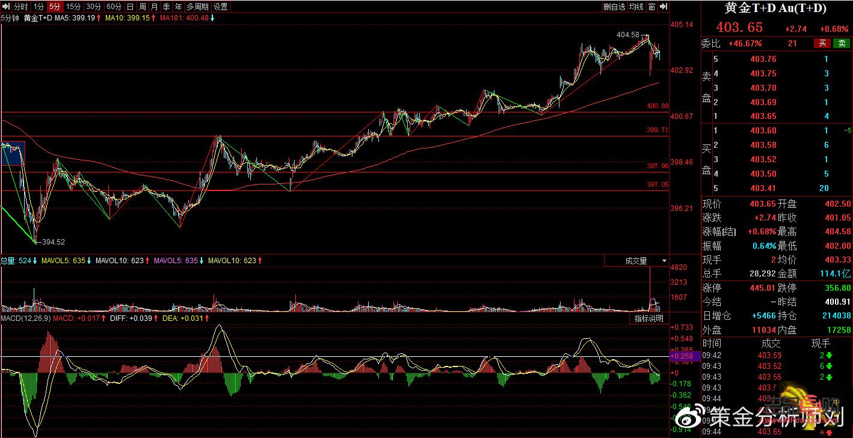Switch to 60分 timeframe
This screenshot has width=853, height=438.
pos(113,7)
